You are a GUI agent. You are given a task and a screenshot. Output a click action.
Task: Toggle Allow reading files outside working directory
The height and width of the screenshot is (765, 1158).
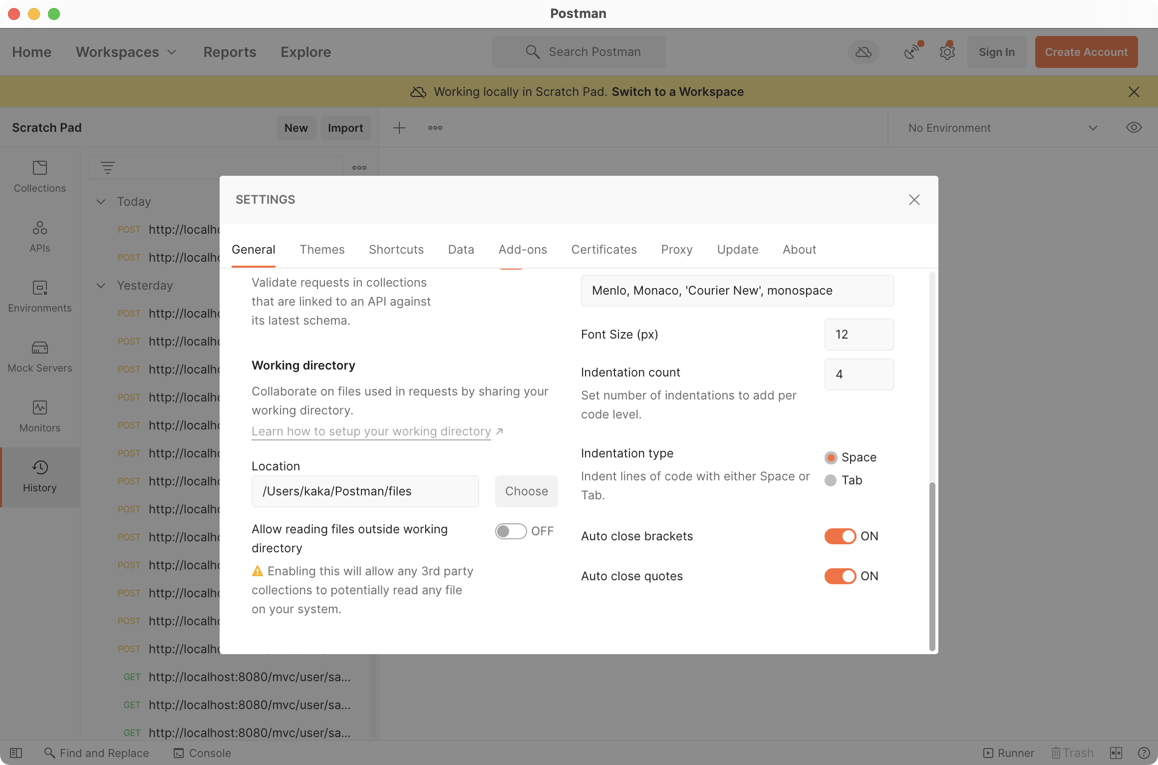(x=511, y=531)
